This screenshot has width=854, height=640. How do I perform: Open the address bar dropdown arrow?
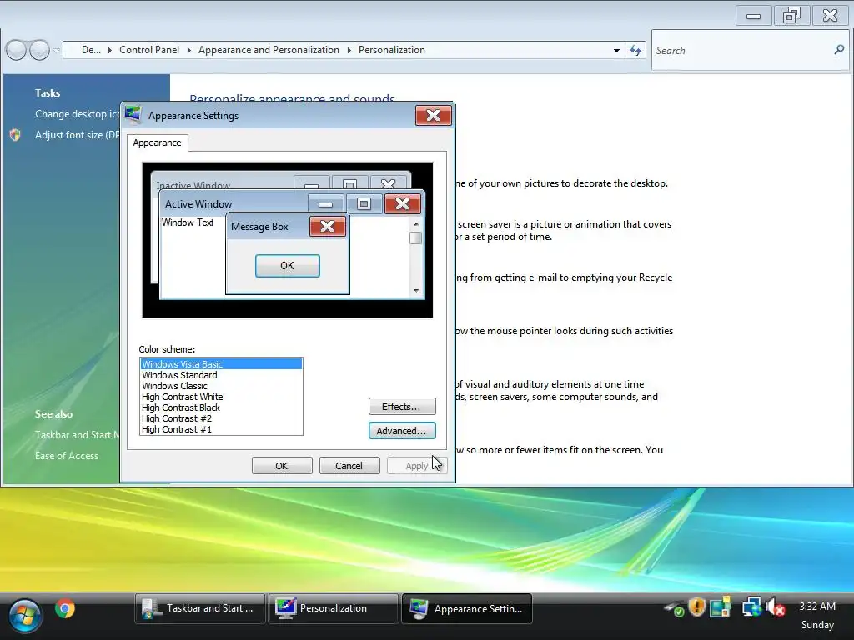(616, 51)
